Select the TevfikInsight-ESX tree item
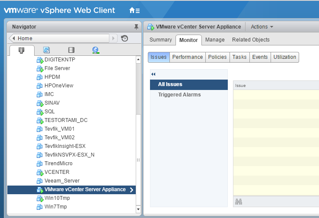The width and height of the screenshot is (319, 218). point(61,146)
